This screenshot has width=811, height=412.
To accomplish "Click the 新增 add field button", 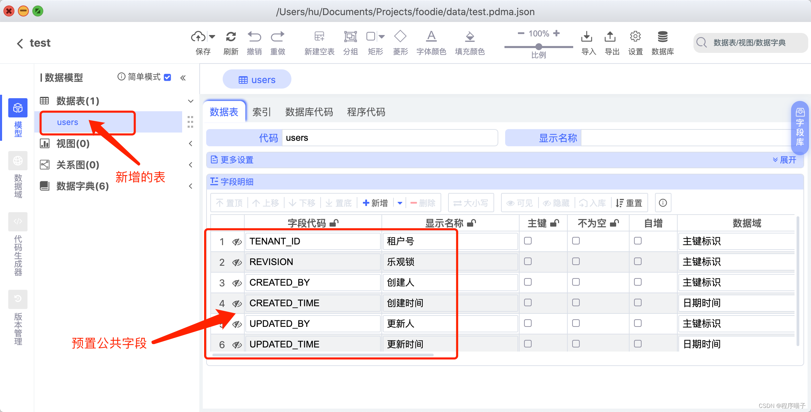I will coord(375,203).
